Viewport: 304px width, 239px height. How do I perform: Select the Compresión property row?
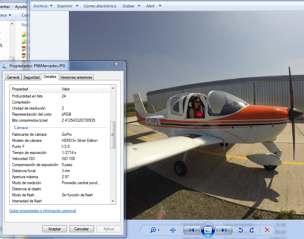click(60, 102)
